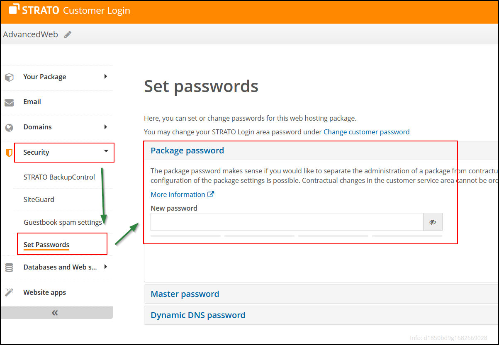Open the Master password section
Viewport: 499px width, 345px height.
pyautogui.click(x=185, y=294)
